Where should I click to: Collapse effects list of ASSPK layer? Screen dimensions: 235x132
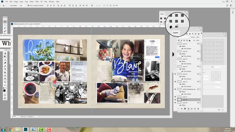coord(200,89)
